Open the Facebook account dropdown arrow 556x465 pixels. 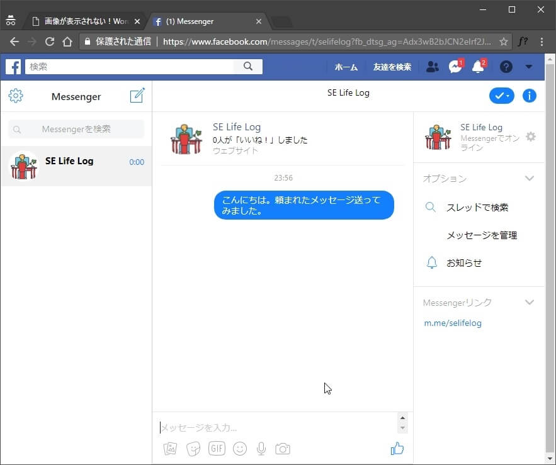click(529, 67)
